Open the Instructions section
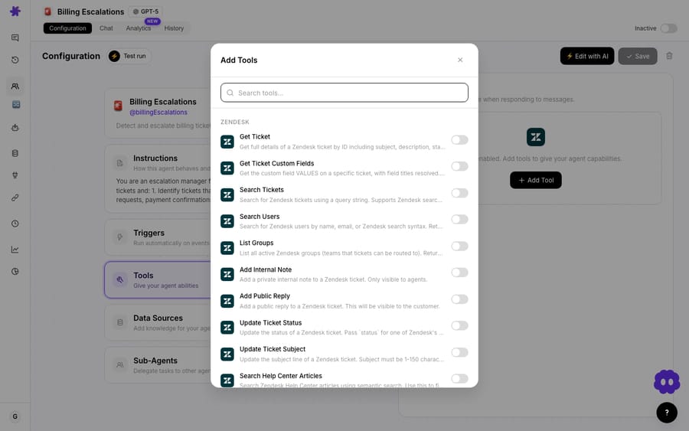Image resolution: width=689 pixels, height=431 pixels. (x=158, y=179)
